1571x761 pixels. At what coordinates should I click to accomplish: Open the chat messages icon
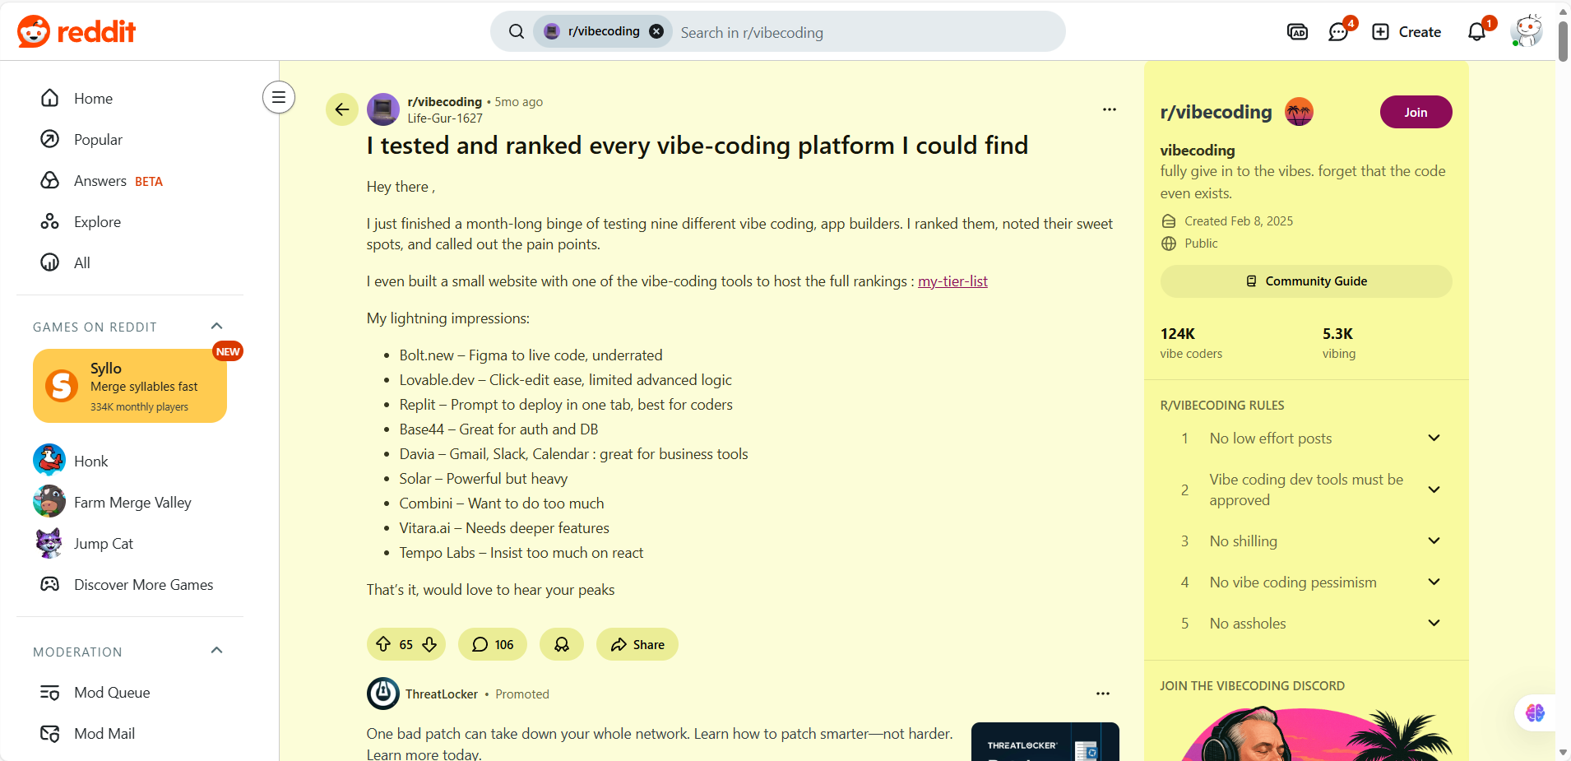pos(1338,32)
